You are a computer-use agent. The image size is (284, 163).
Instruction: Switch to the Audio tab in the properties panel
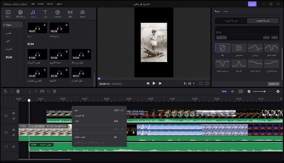(226, 11)
